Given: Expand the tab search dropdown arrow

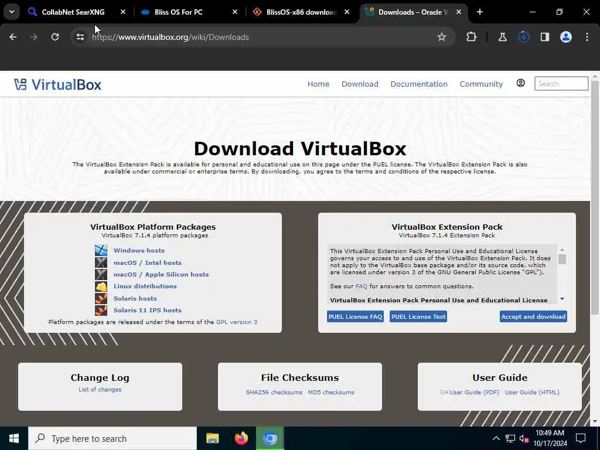Looking at the screenshot, I should click(12, 12).
